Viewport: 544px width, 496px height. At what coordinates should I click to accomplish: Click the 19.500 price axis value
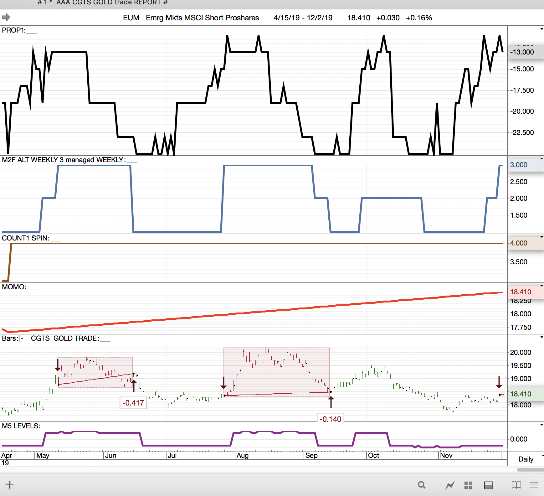point(521,365)
